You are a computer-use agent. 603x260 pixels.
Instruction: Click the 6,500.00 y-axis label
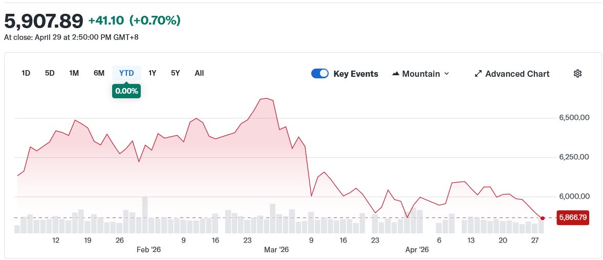pos(574,117)
